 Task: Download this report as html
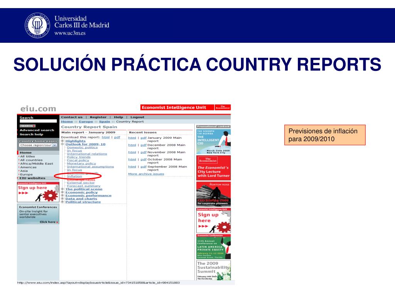coord(106,137)
